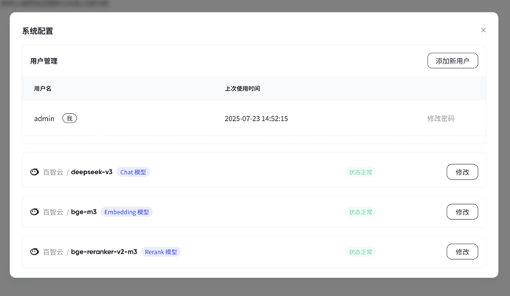Viewport: 510px width, 296px height.
Task: Click the Embedding 模型 tag
Action: click(x=126, y=212)
